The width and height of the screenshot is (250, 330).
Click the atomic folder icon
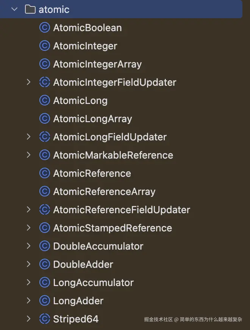tap(30, 9)
